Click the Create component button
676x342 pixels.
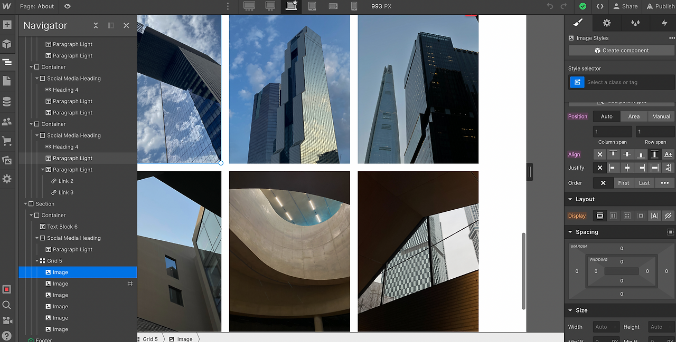click(x=622, y=51)
